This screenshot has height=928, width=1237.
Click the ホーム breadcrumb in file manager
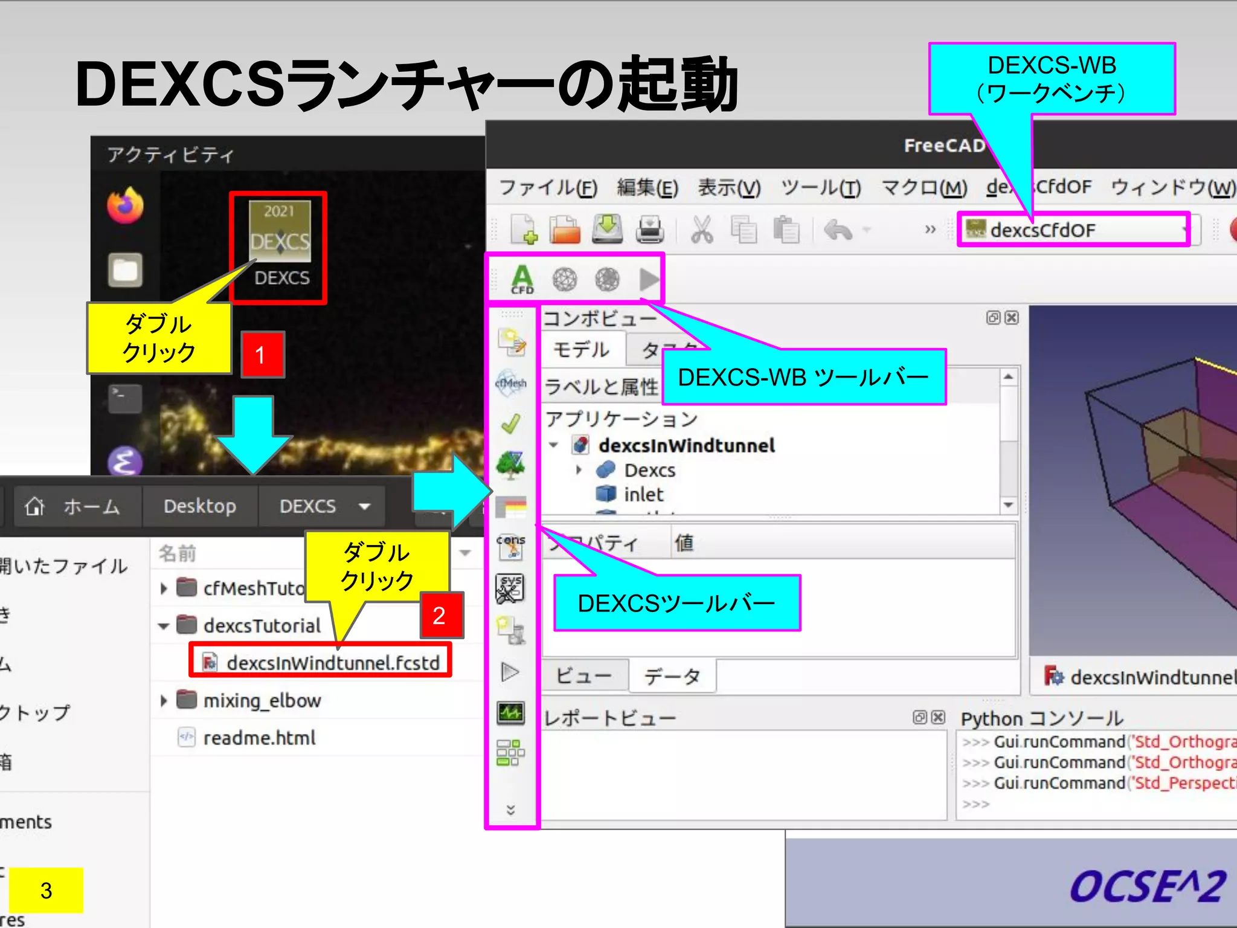tap(77, 506)
